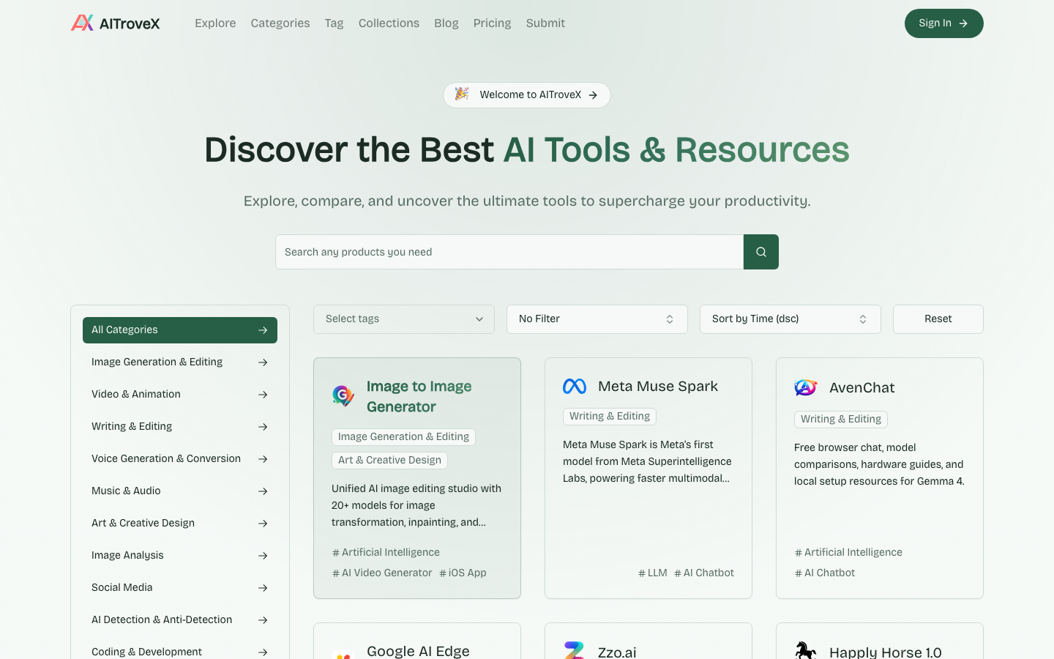Click the AI Chatbot tag on Meta Muse Spark

[x=704, y=573]
